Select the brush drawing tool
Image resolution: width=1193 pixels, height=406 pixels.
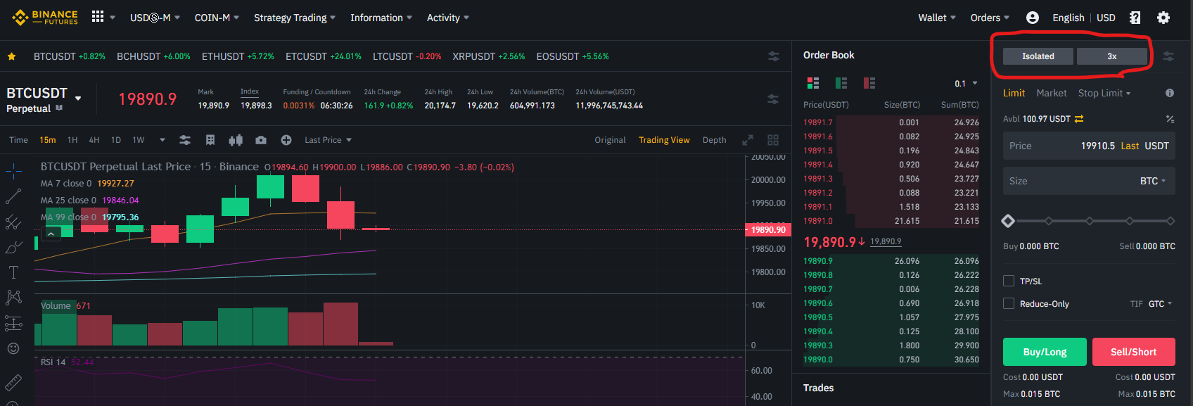[x=13, y=247]
